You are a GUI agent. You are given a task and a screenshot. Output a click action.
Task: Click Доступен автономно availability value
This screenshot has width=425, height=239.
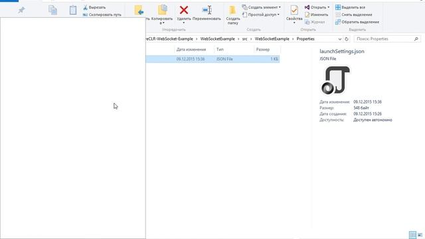[373, 119]
